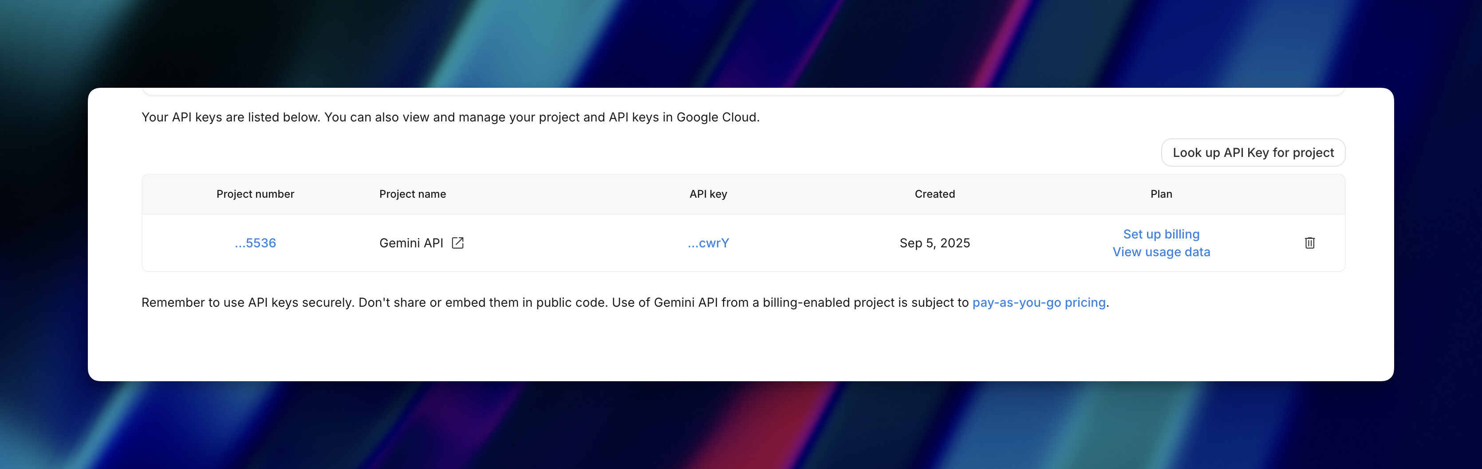Screen dimensions: 1482x469
Task: Open the Set up billing link
Action: 1161,234
